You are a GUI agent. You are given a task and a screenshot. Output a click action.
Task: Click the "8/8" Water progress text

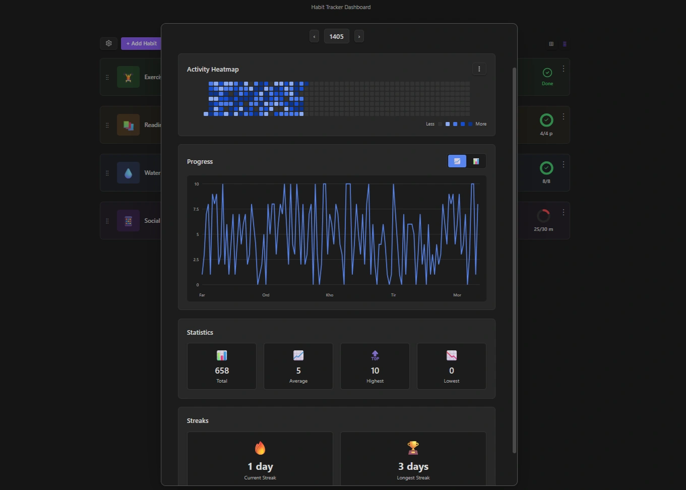[546, 181]
